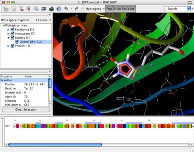194x152 pixels.
Task: Click the redo arrow icon
Action: (77, 9)
